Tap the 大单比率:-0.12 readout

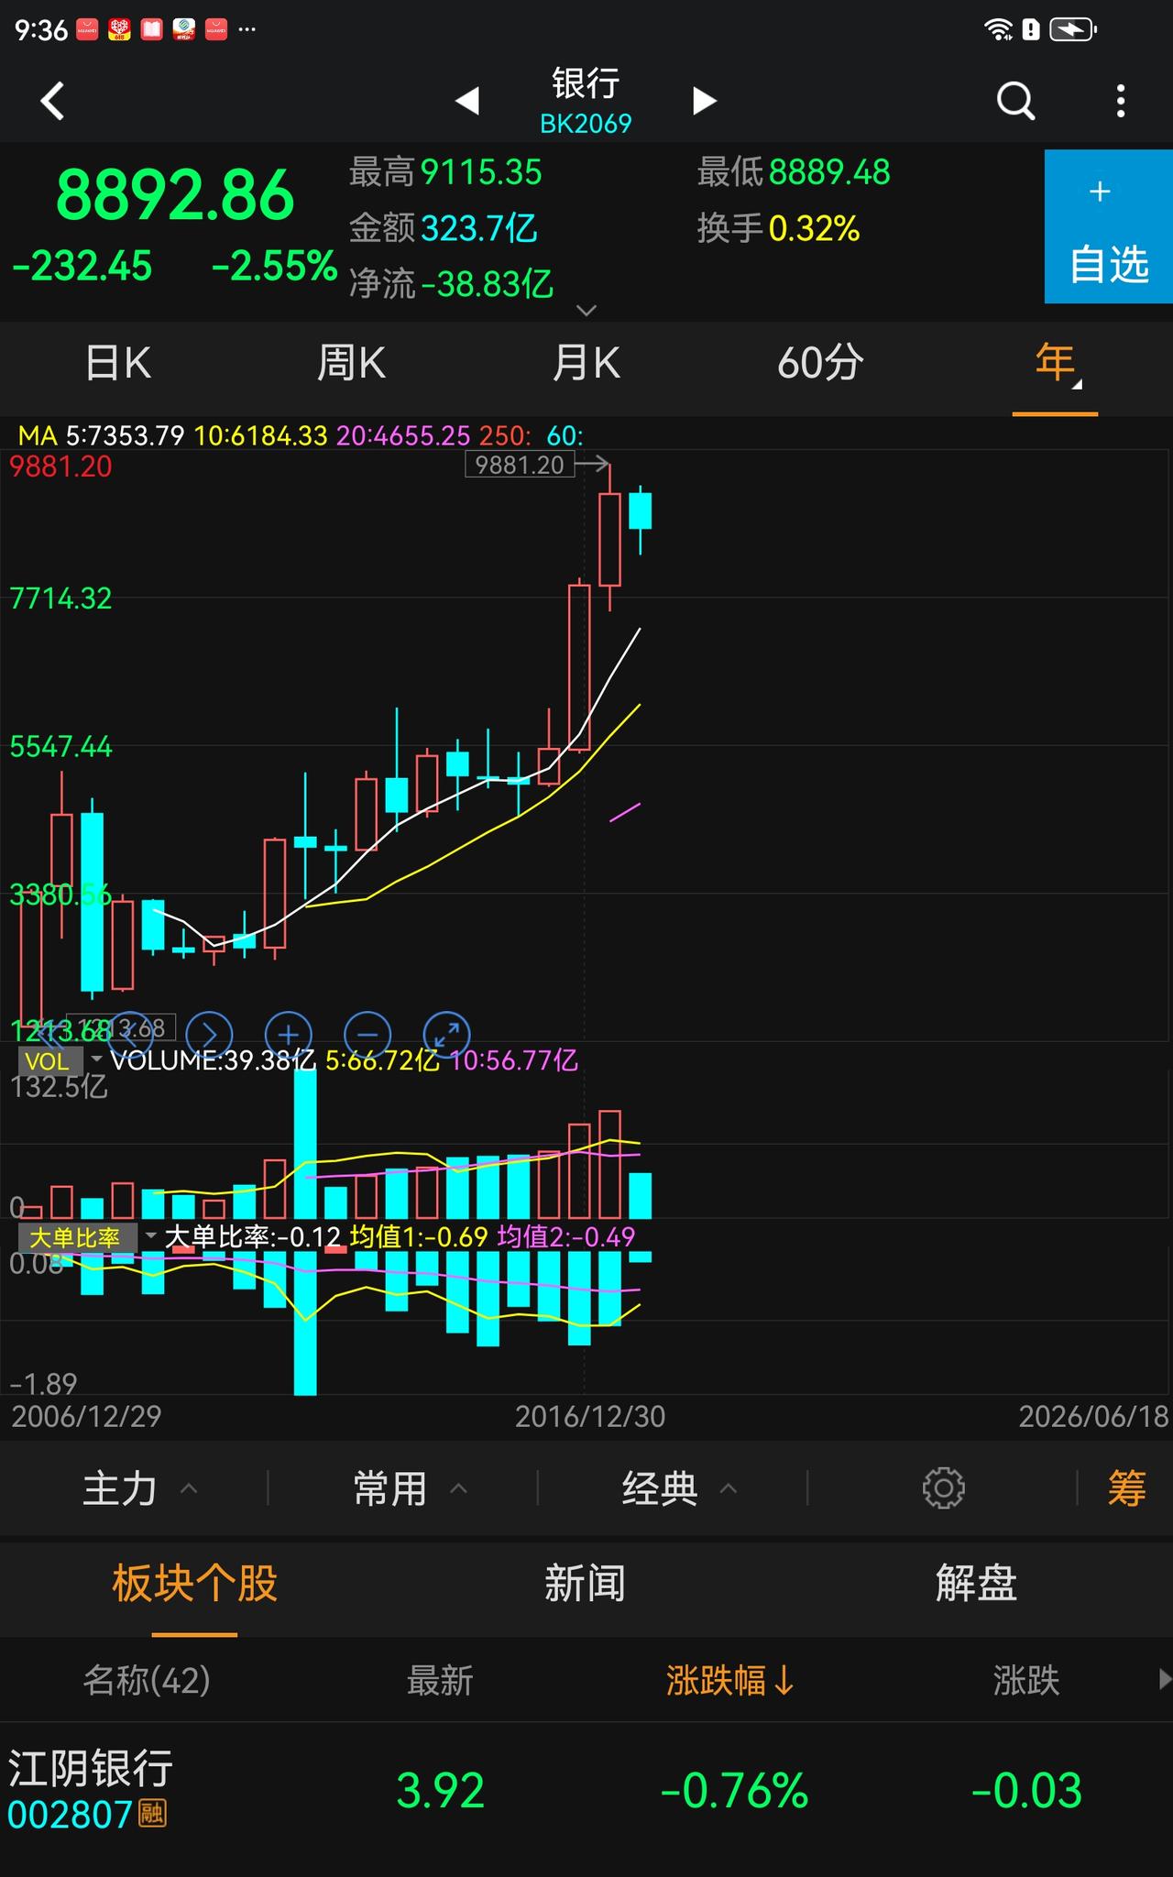(253, 1238)
